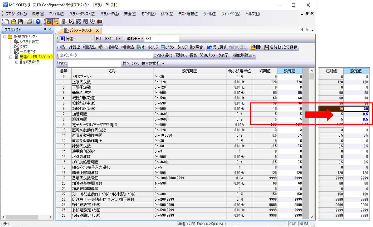Click 読出 read button
373x227 pixels.
tap(89, 47)
